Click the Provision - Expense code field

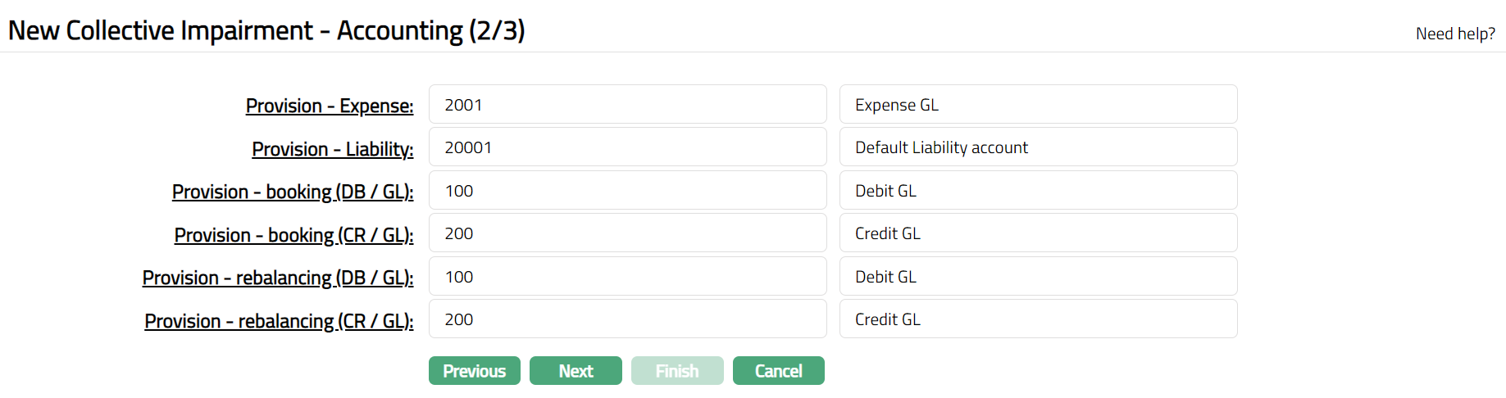(627, 105)
